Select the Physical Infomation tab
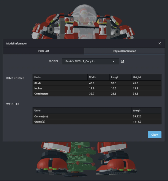The height and width of the screenshot is (181, 168). pyautogui.click(x=124, y=51)
